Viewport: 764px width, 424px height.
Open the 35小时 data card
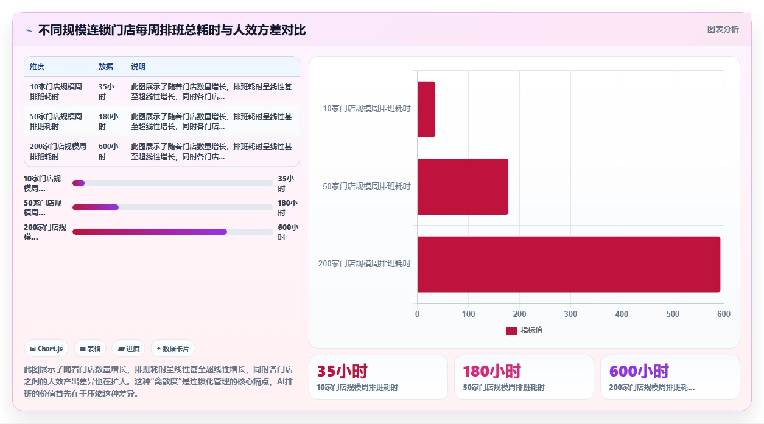(378, 377)
